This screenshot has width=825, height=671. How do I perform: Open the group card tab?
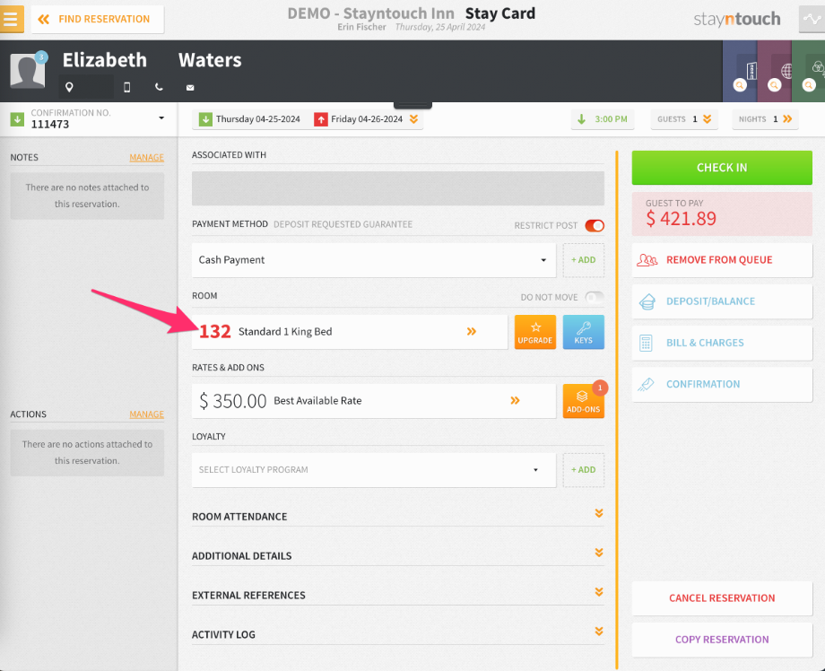pyautogui.click(x=809, y=71)
